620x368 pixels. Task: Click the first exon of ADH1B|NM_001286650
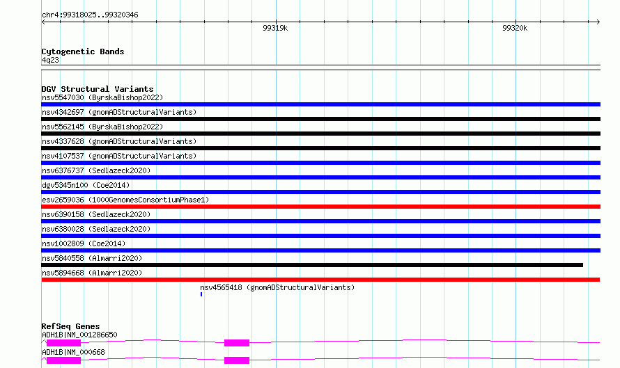(x=63, y=343)
